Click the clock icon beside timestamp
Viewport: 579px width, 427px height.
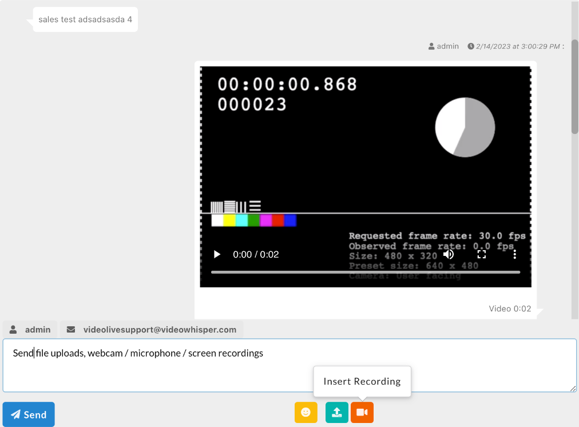pos(470,46)
